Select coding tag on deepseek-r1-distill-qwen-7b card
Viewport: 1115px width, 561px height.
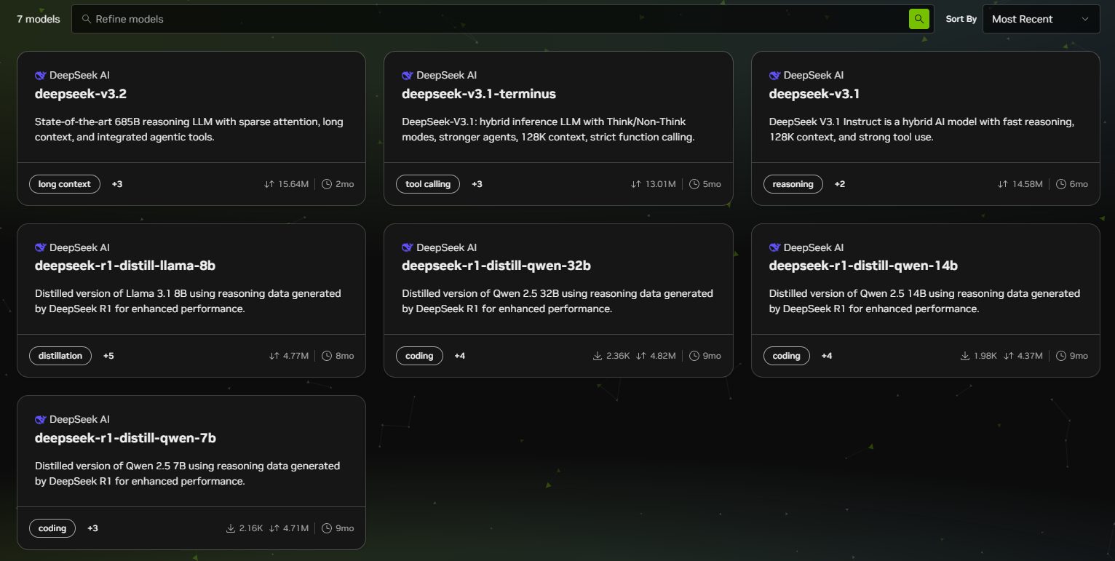52,528
